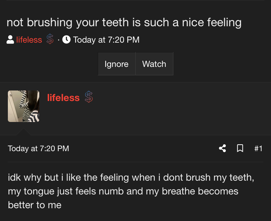Click the last post line 'better to me'
This screenshot has height=221, width=271.
(35, 205)
